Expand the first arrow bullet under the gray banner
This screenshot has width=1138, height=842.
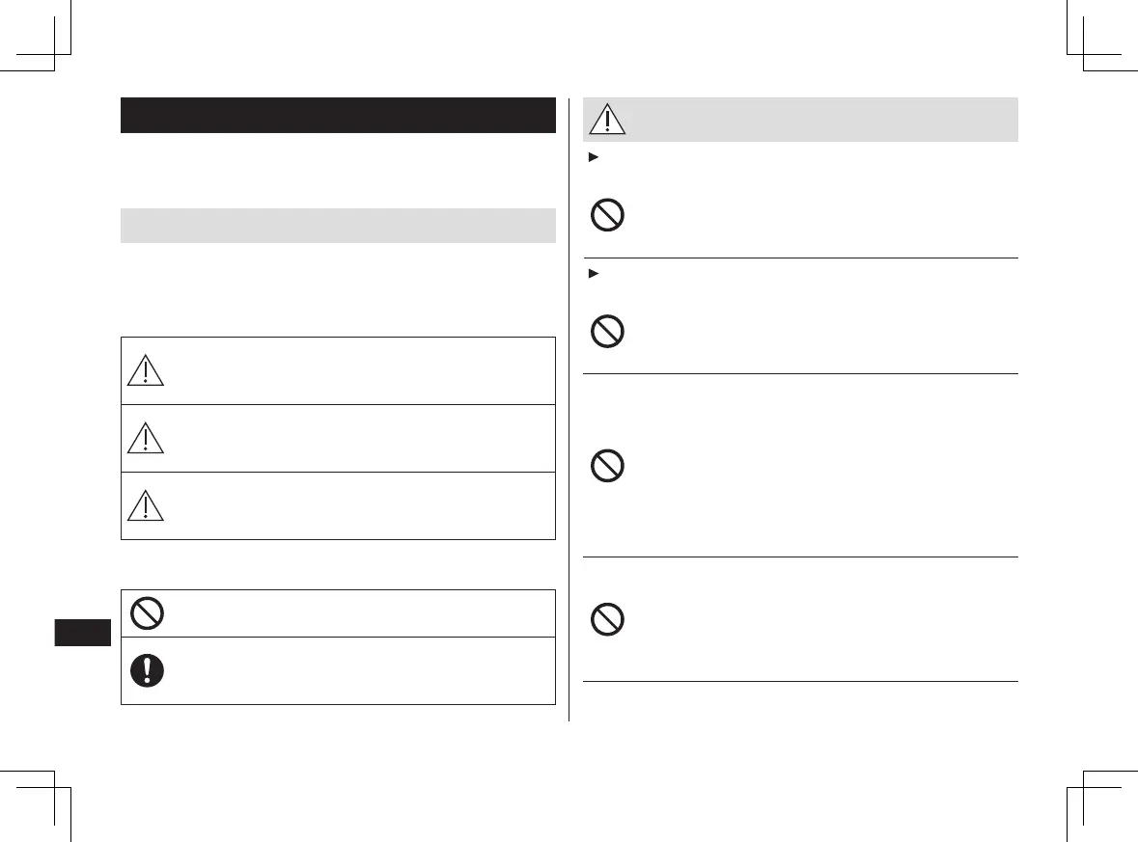594,156
